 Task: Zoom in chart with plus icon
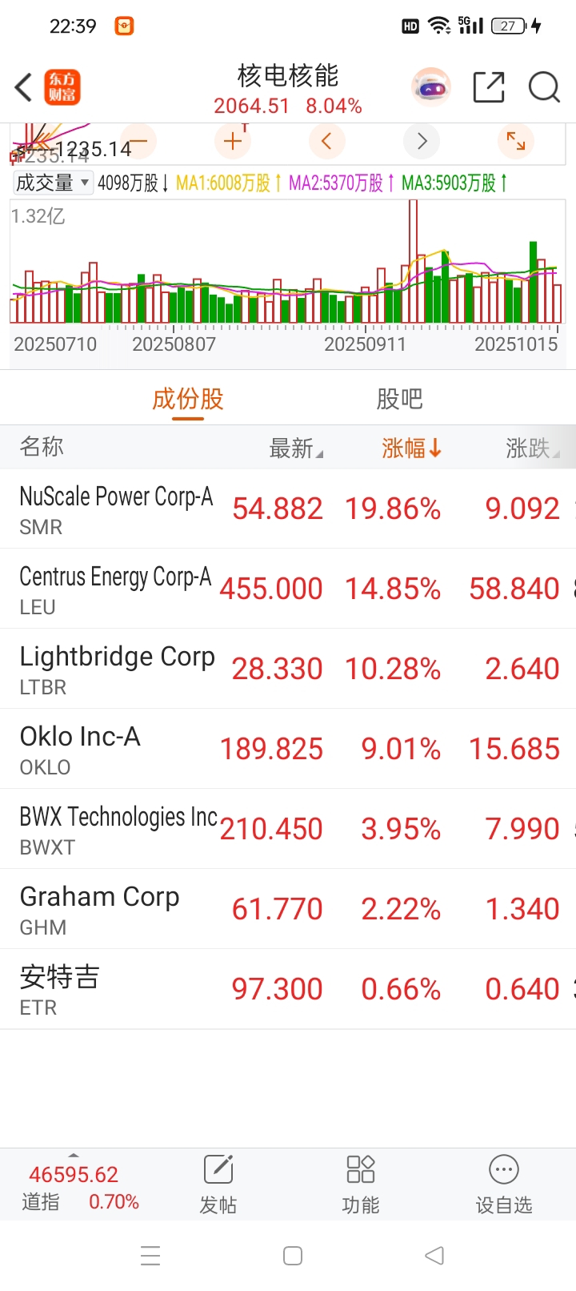tap(233, 142)
